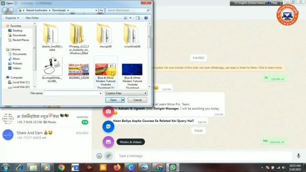The image size is (306, 172).
Task: Open the Organize dropdown menu
Action: (x=12, y=18)
